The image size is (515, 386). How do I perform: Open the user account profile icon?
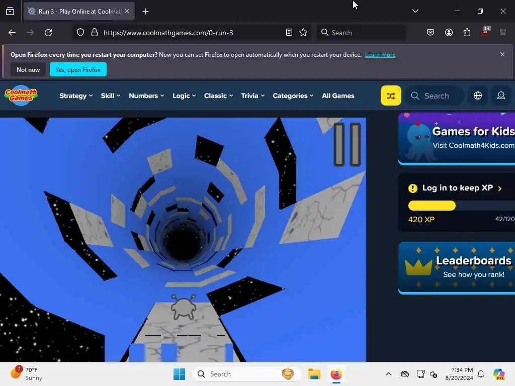(501, 95)
